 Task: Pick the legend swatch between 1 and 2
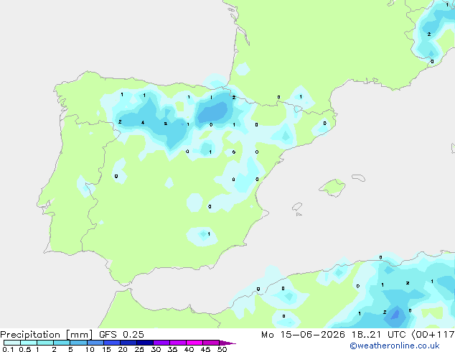tap(45, 343)
